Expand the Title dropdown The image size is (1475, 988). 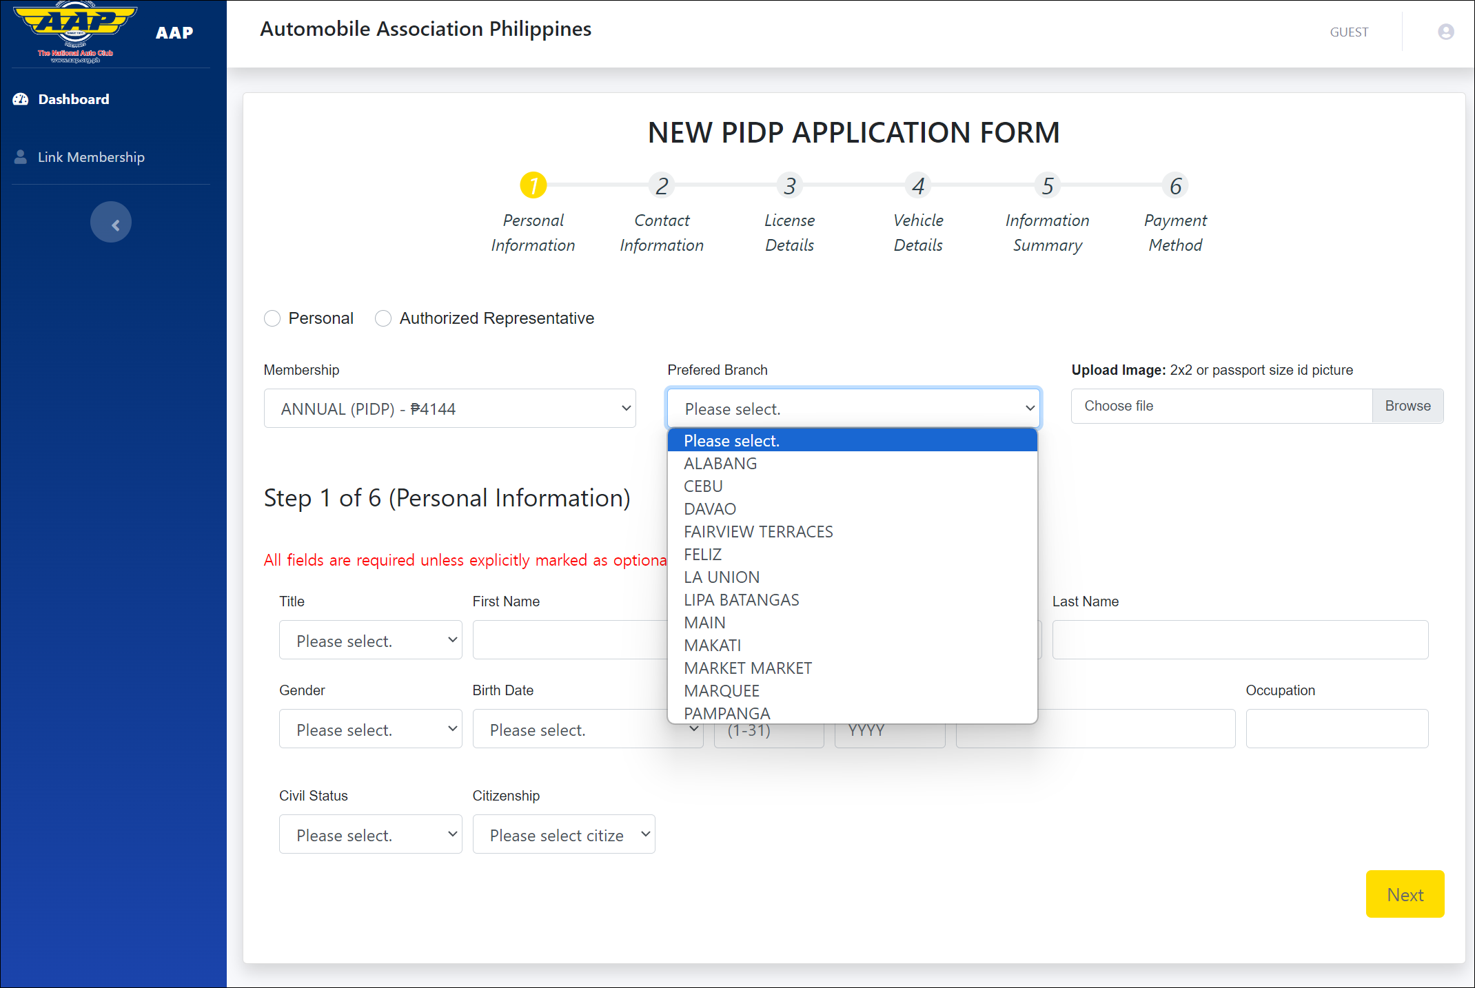pyautogui.click(x=370, y=641)
